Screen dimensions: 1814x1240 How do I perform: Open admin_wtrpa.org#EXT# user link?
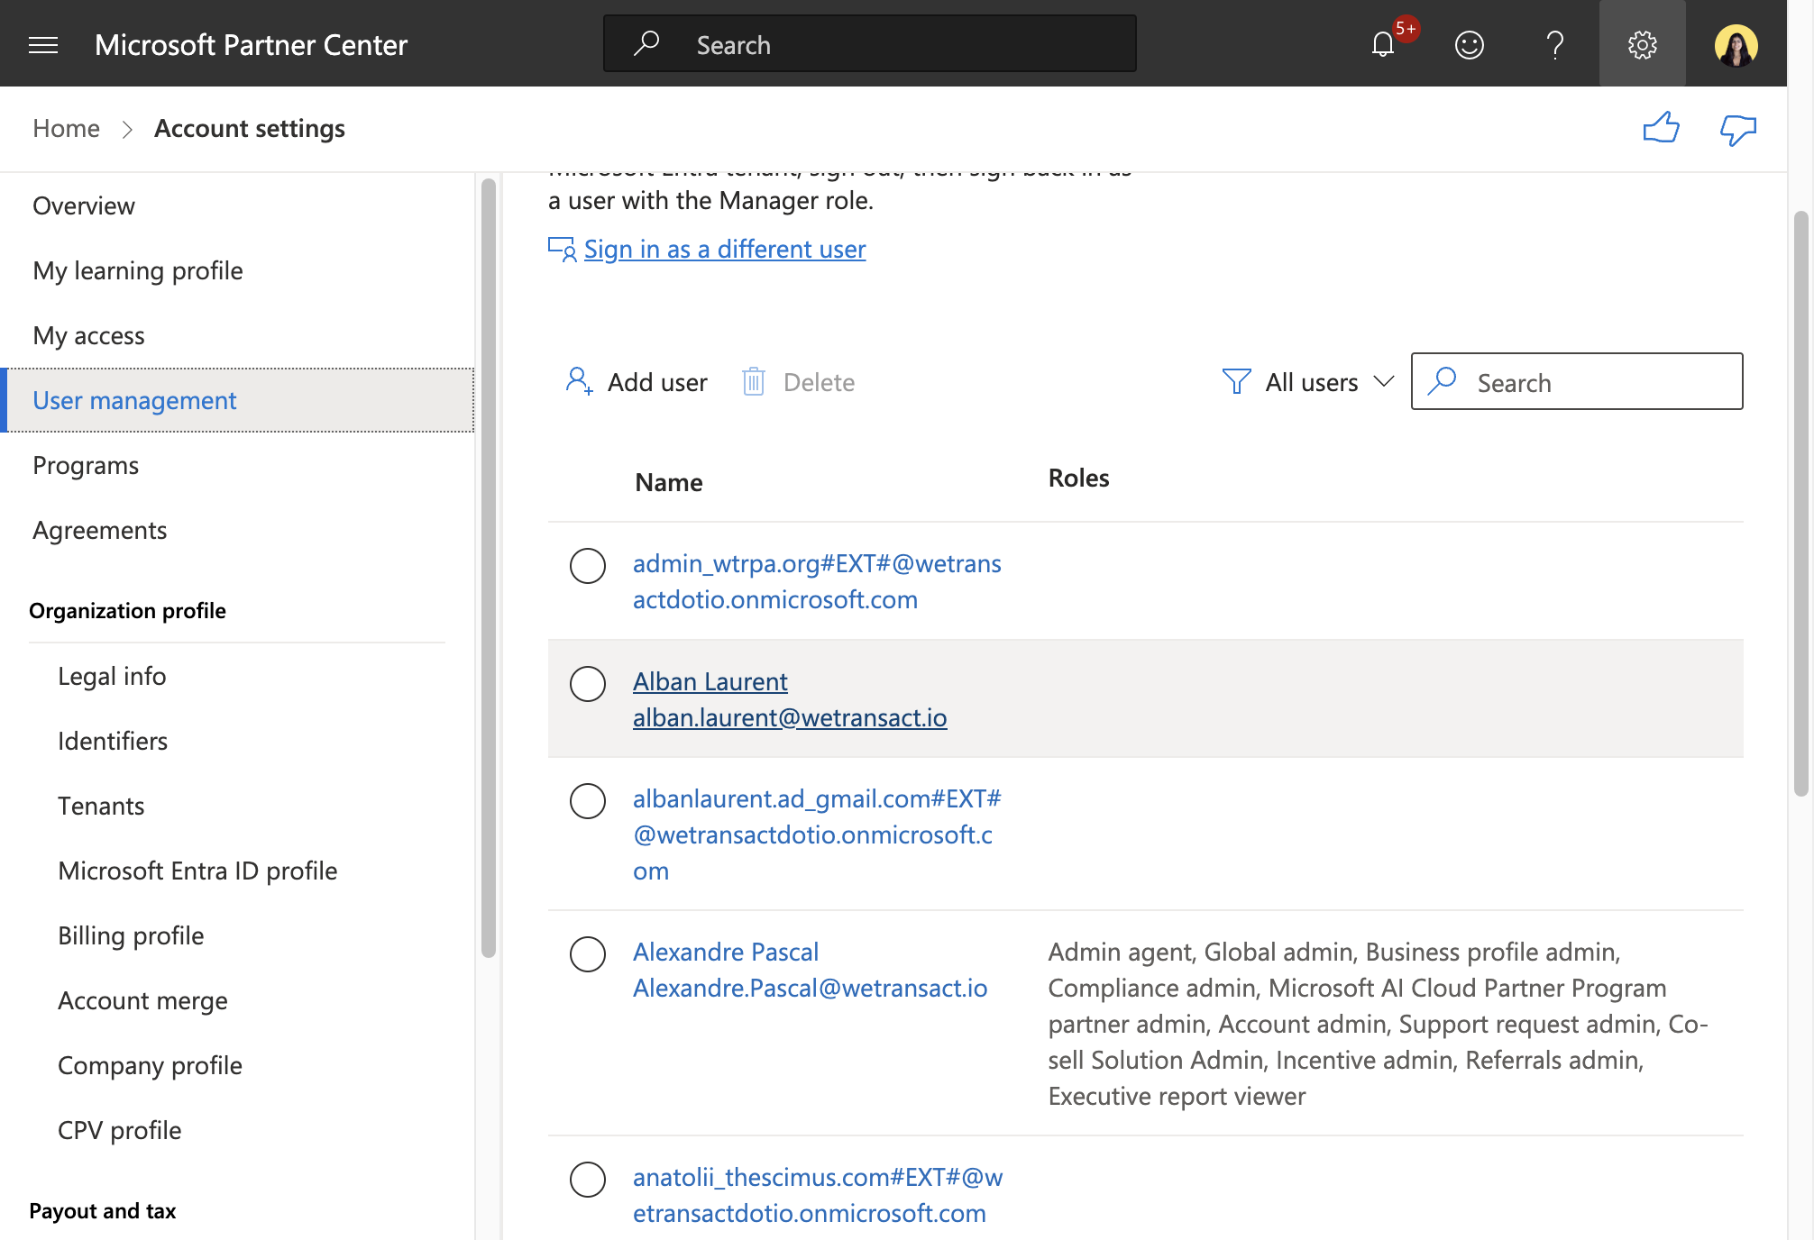[817, 581]
